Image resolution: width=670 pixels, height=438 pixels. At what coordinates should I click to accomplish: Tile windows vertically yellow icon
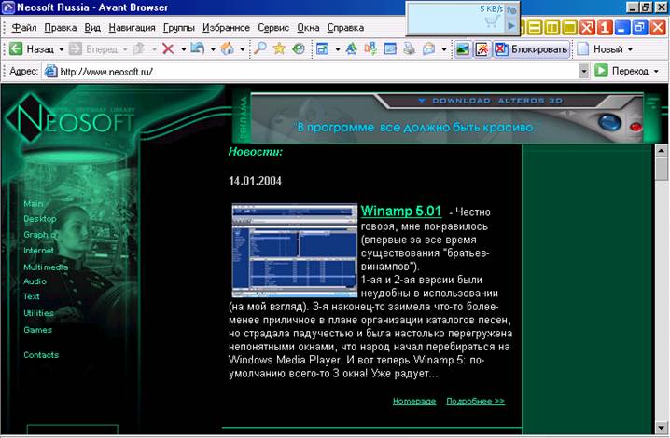click(551, 27)
